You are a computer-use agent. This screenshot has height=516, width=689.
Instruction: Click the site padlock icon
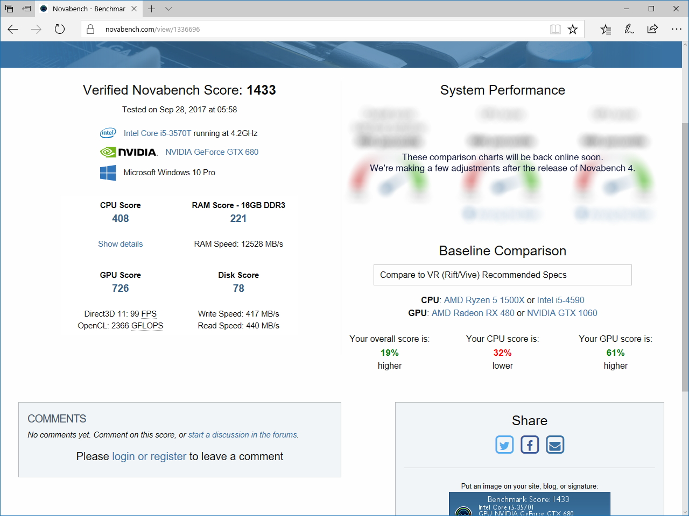[x=90, y=30]
